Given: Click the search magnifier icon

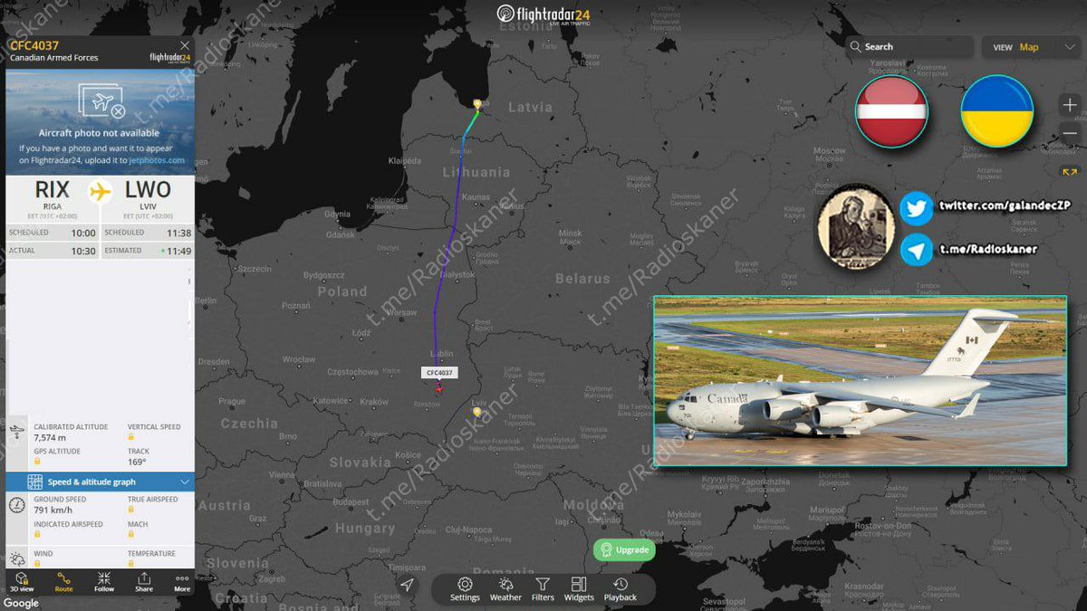Looking at the screenshot, I should 855,47.
